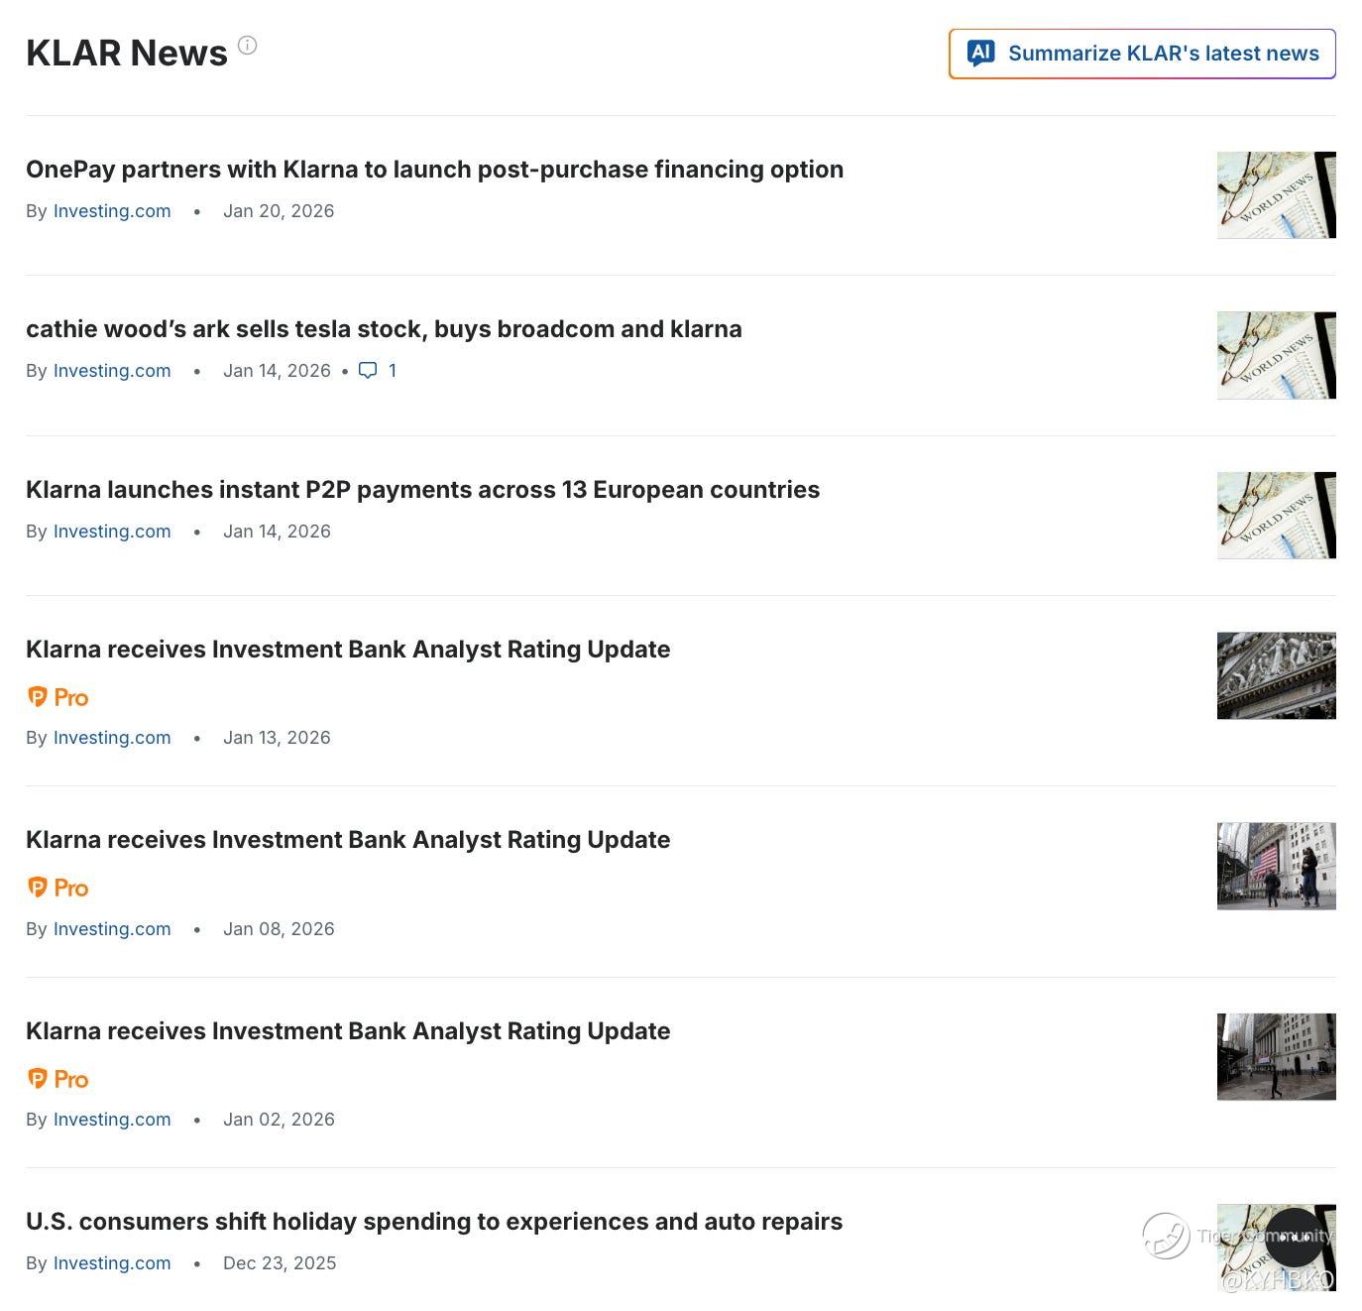Click the dark floating more-options button
1362x1311 pixels.
tap(1295, 1237)
